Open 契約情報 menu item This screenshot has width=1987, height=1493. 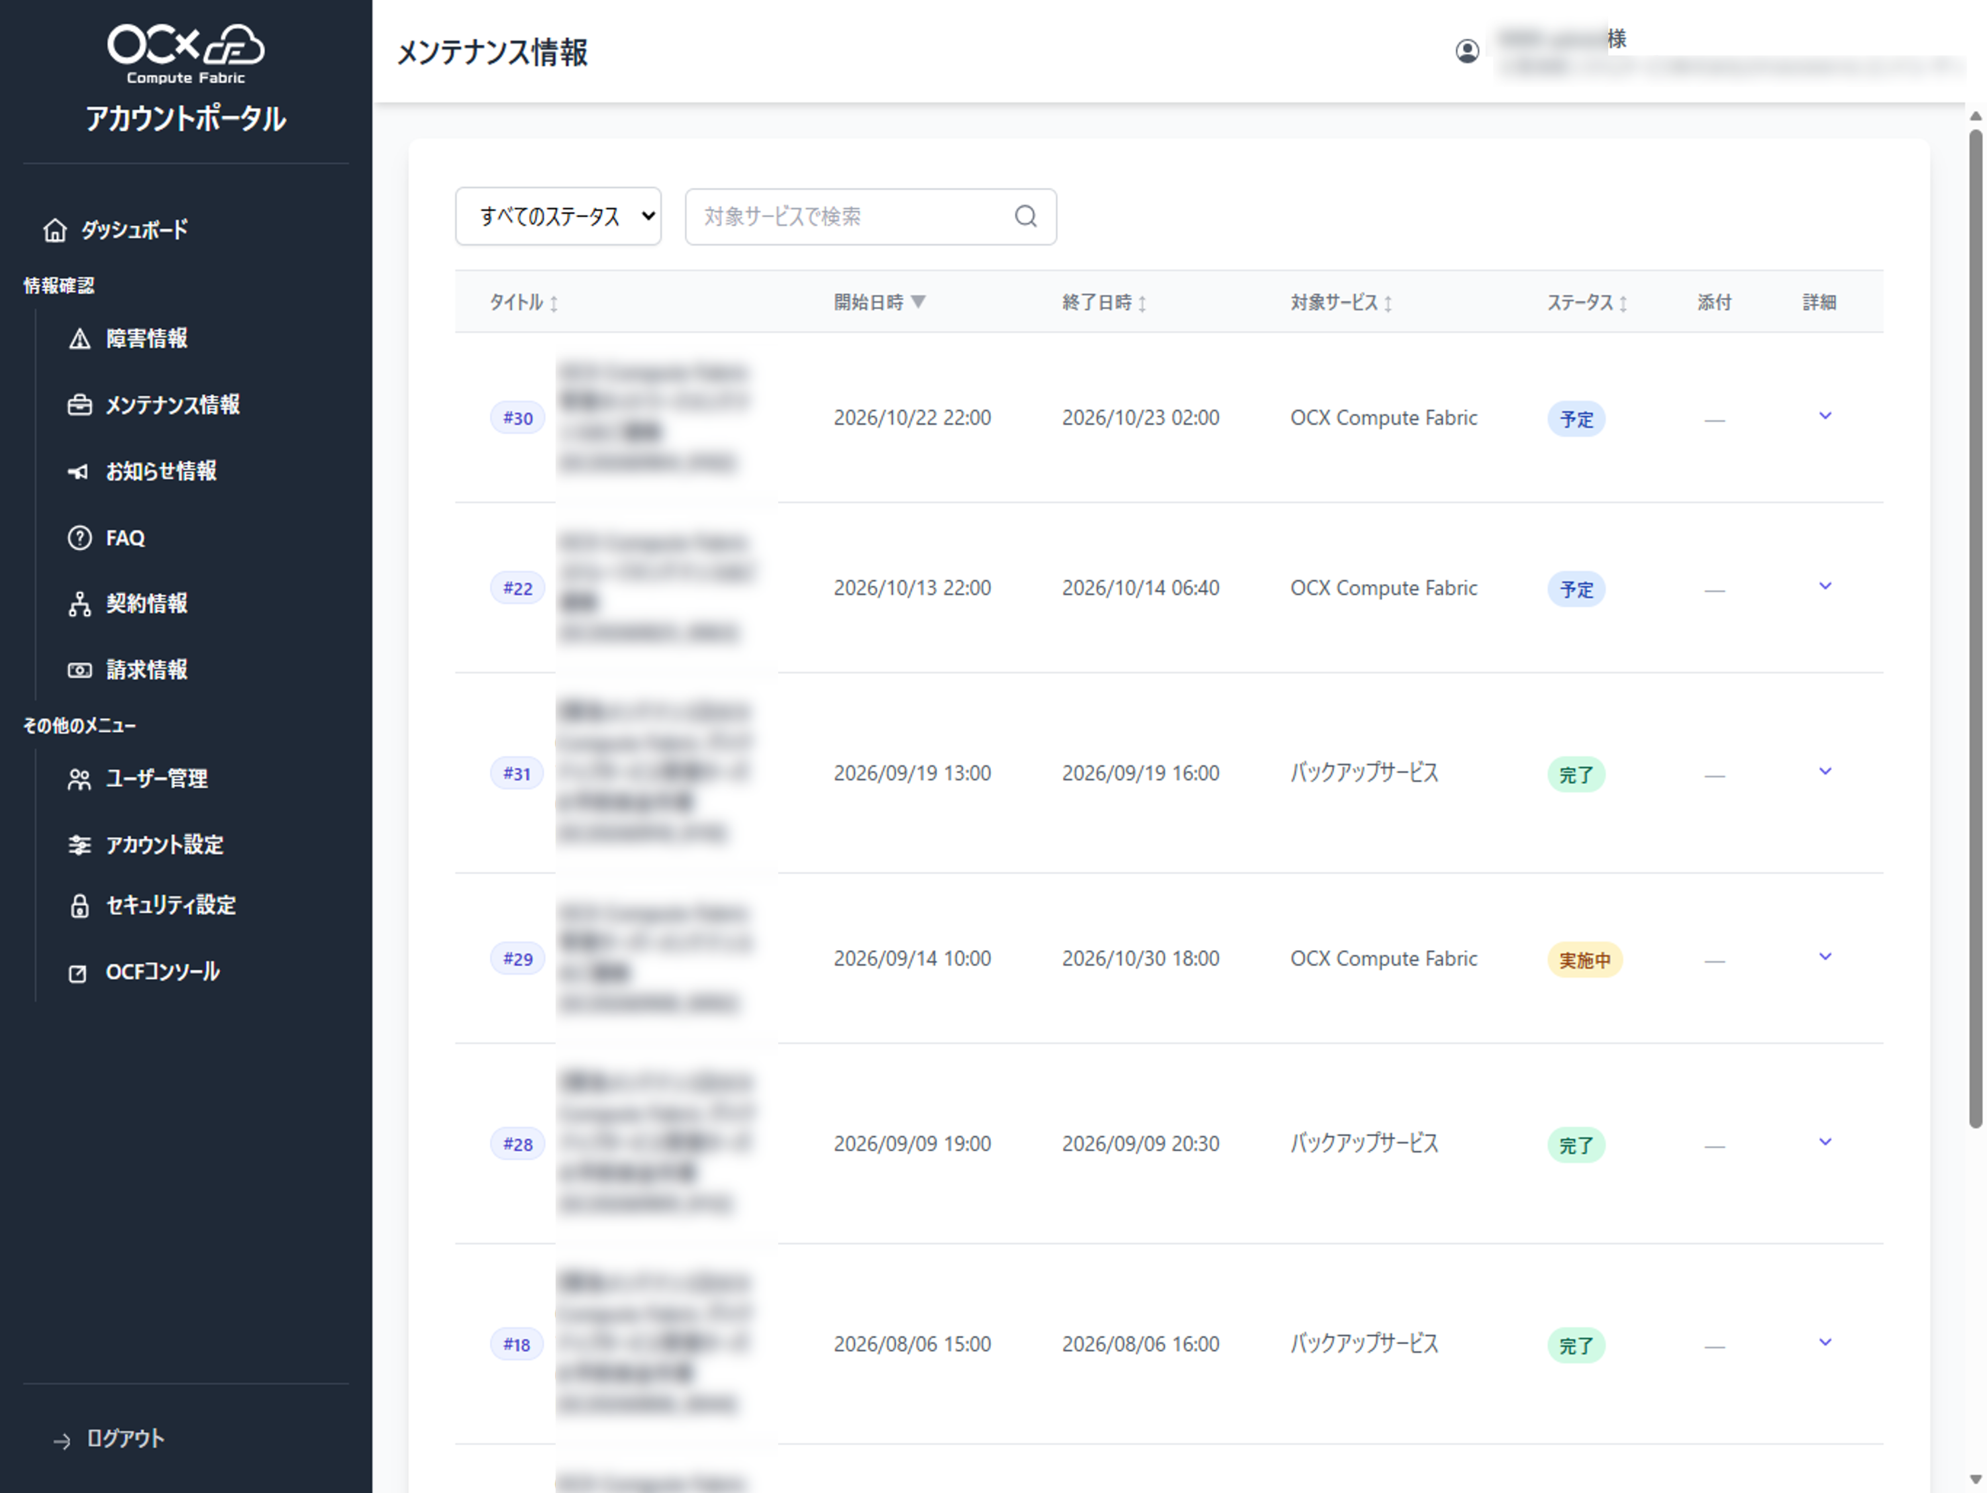click(x=146, y=603)
